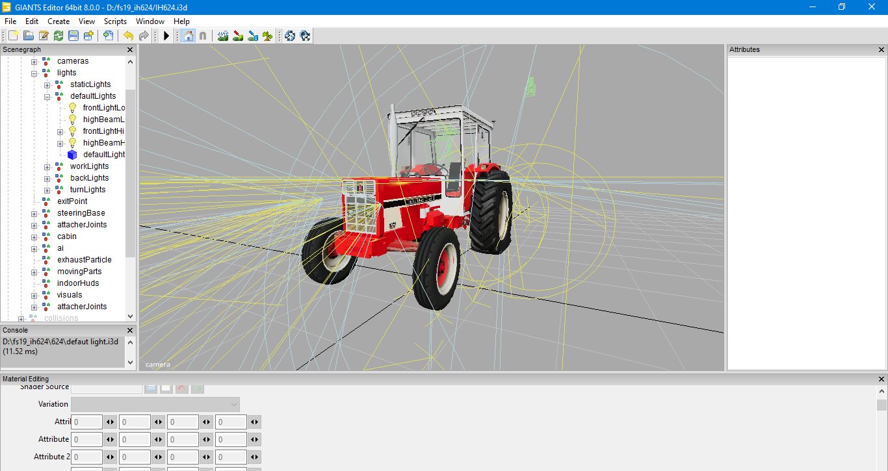Click first value field in Attribute 2 row

[x=86, y=457]
